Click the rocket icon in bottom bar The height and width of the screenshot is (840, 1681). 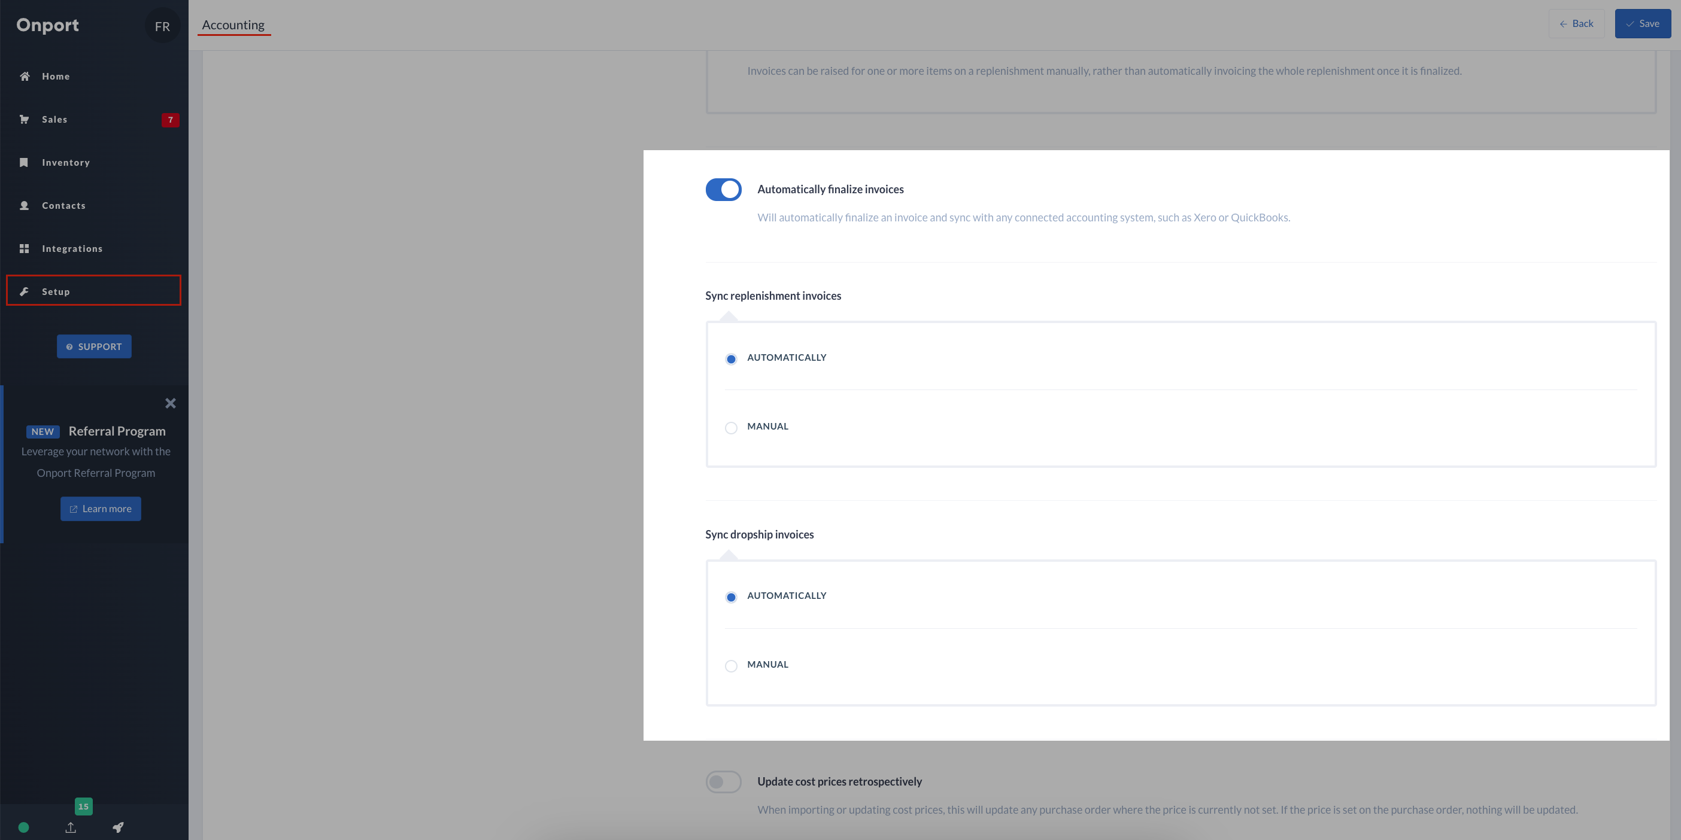click(x=118, y=827)
